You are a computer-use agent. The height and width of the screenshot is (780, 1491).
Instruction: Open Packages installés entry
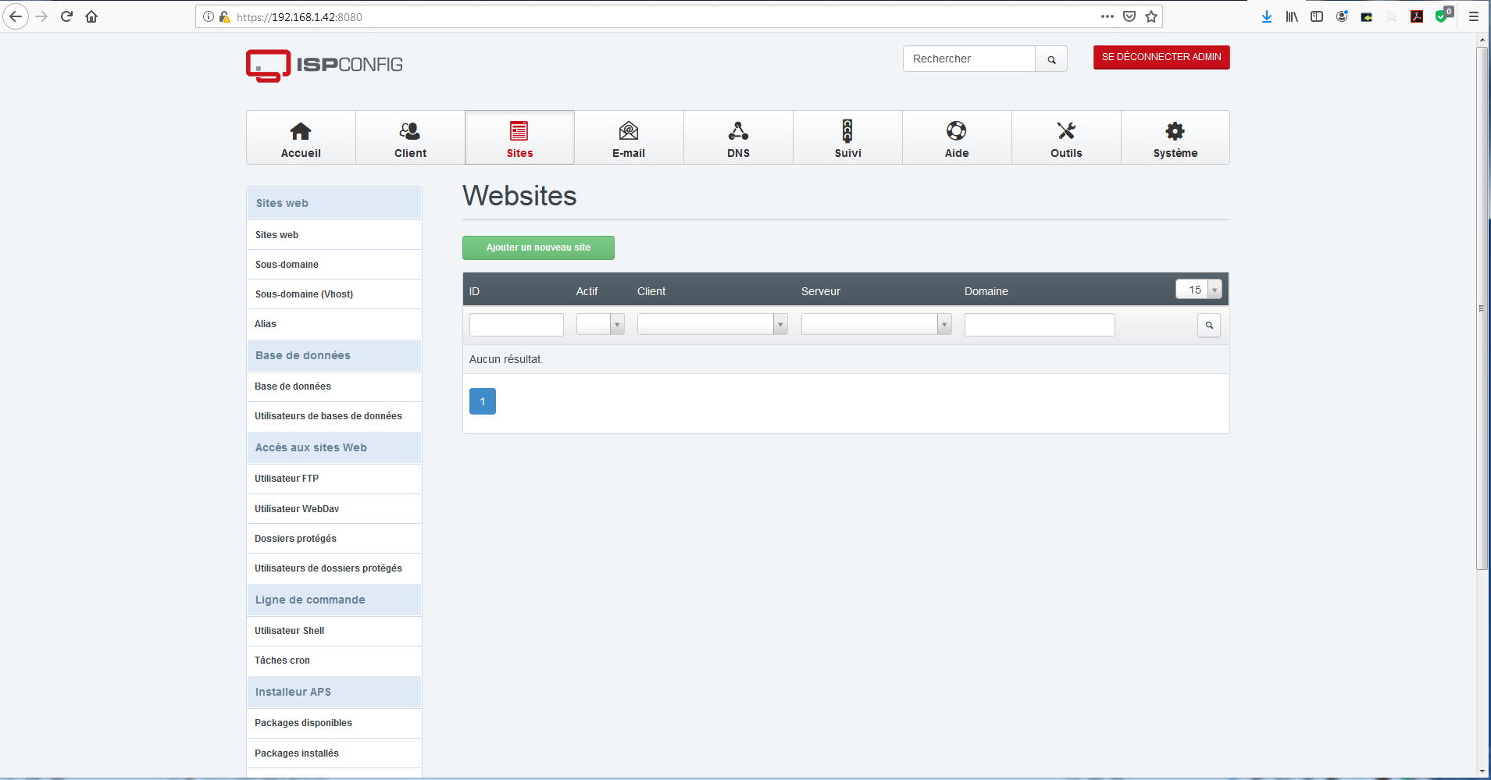click(x=334, y=753)
